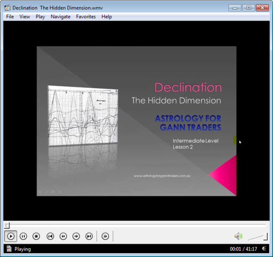Open the Play menu
The width and height of the screenshot is (273, 257).
(x=40, y=16)
